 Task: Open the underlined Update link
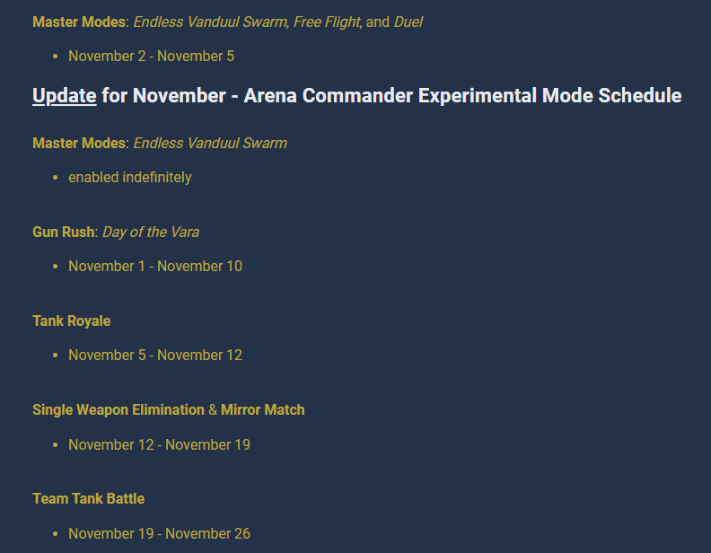(x=64, y=95)
